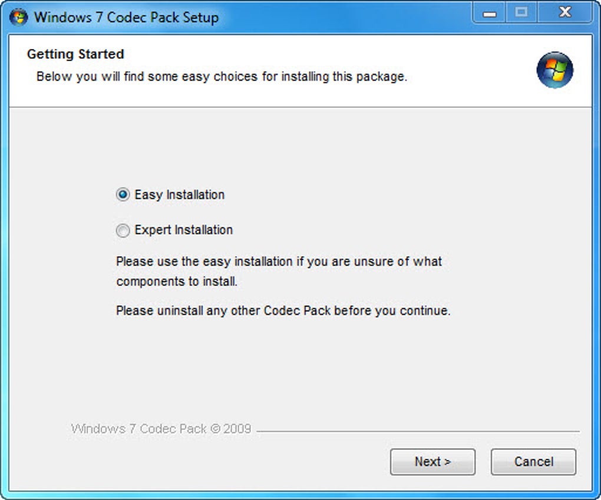This screenshot has height=500, width=601.
Task: Click the "Easy Installation" option label
Action: [x=179, y=195]
